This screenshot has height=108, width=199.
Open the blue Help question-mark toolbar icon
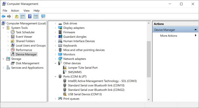30,16
